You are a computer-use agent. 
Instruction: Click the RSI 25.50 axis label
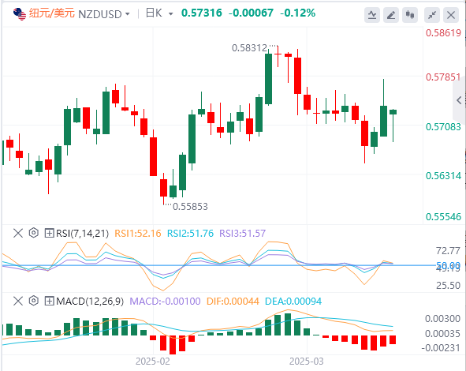(448, 285)
